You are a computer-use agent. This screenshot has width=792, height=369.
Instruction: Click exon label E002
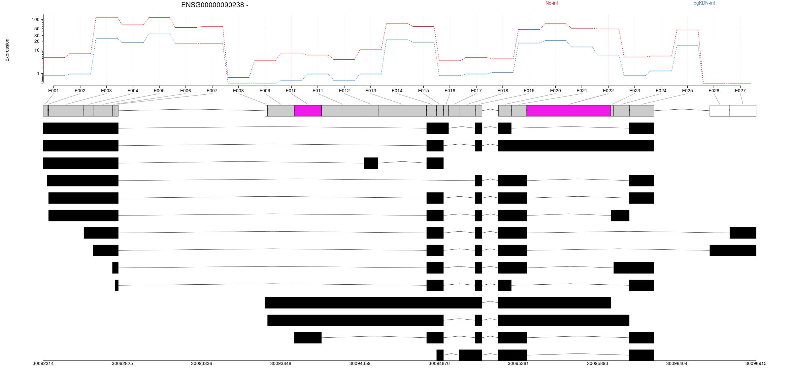(80, 91)
